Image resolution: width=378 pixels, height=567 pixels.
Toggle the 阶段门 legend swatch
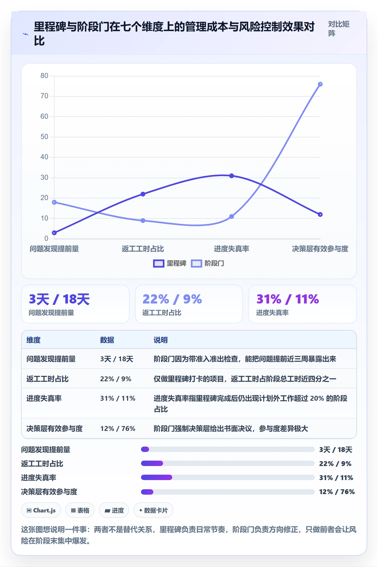tap(196, 263)
